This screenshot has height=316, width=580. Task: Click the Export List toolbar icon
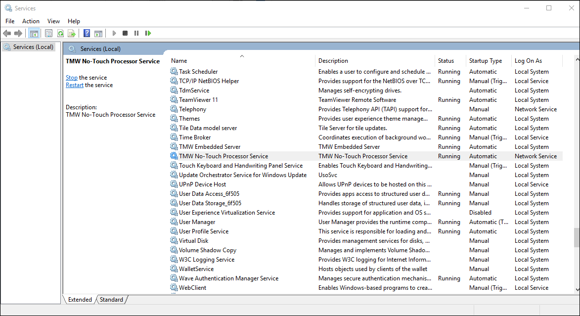(x=72, y=33)
